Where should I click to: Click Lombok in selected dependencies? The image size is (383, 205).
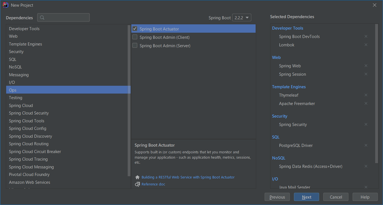coord(287,45)
